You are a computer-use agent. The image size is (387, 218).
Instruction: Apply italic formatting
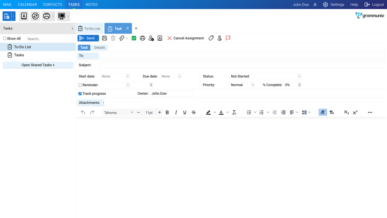click(176, 112)
